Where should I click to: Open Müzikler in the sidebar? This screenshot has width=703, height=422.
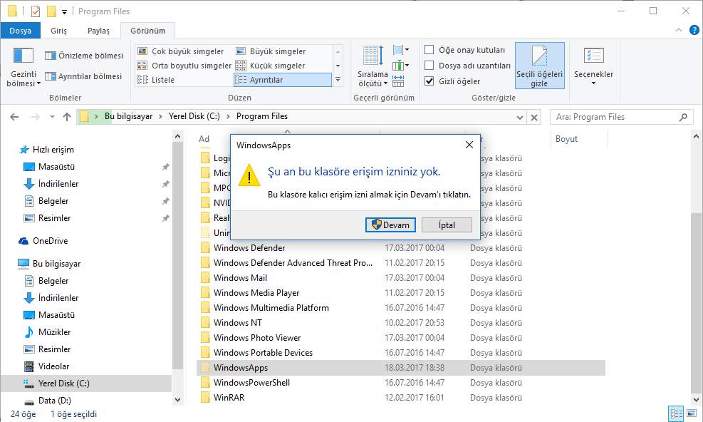pos(54,331)
